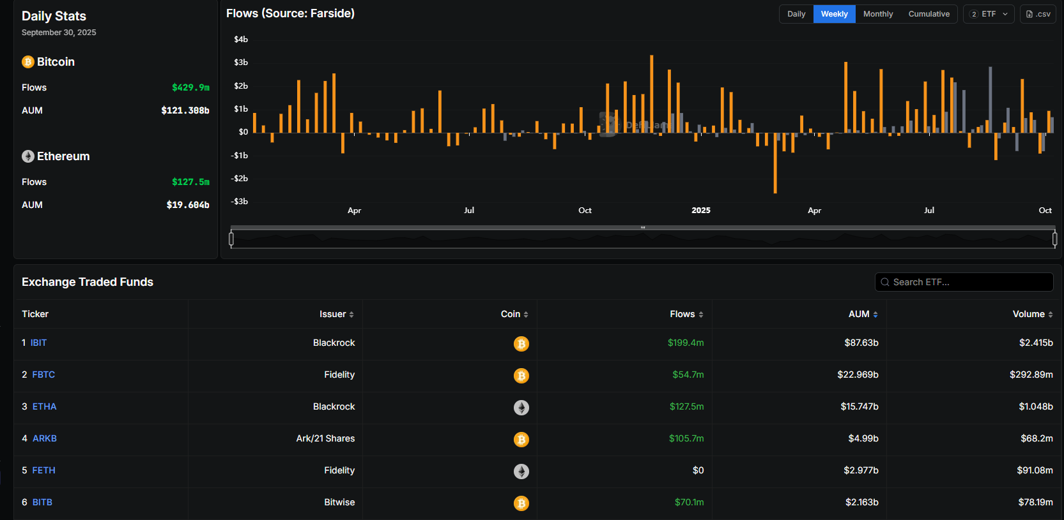
Task: Enable Cumulative flows view
Action: (929, 14)
